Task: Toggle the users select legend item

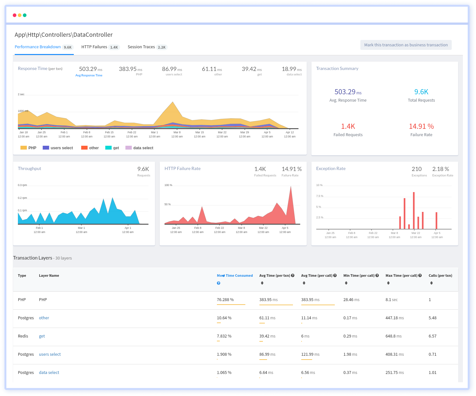Action: click(58, 148)
